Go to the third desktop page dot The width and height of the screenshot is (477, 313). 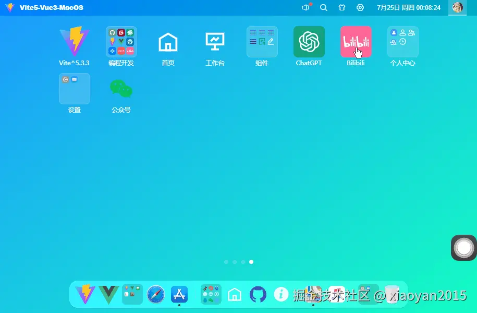coord(243,262)
